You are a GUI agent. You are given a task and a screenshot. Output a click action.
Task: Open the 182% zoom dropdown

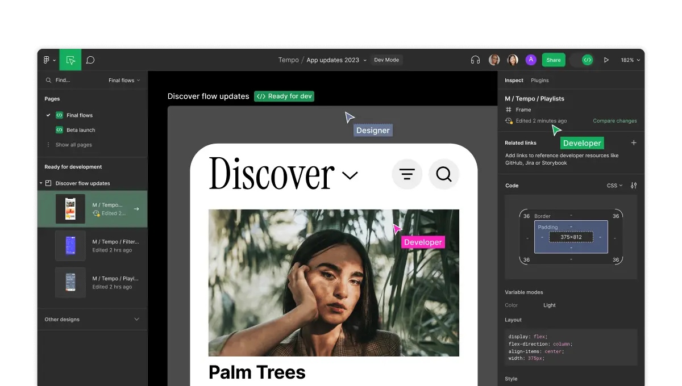pos(630,60)
